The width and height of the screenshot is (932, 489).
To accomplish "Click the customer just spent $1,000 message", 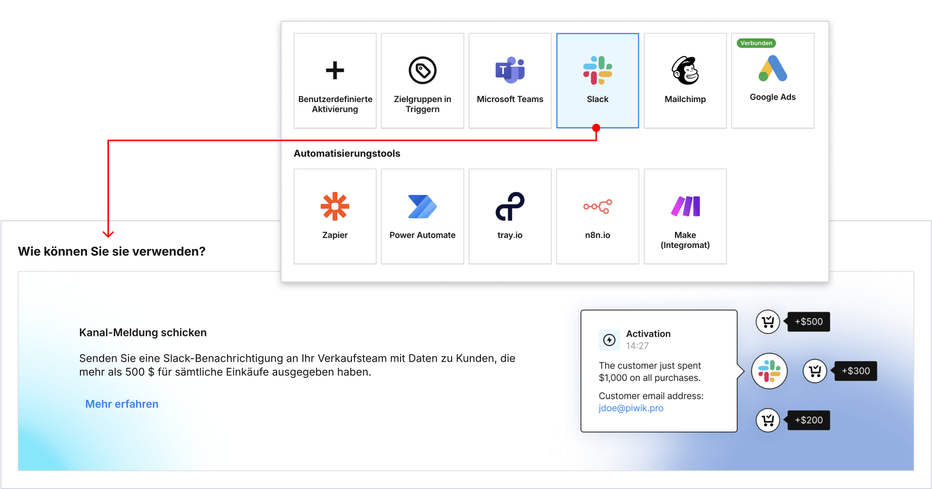I will pyautogui.click(x=650, y=371).
